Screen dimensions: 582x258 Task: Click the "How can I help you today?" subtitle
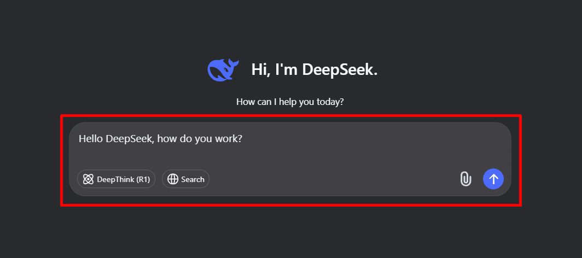(x=290, y=102)
